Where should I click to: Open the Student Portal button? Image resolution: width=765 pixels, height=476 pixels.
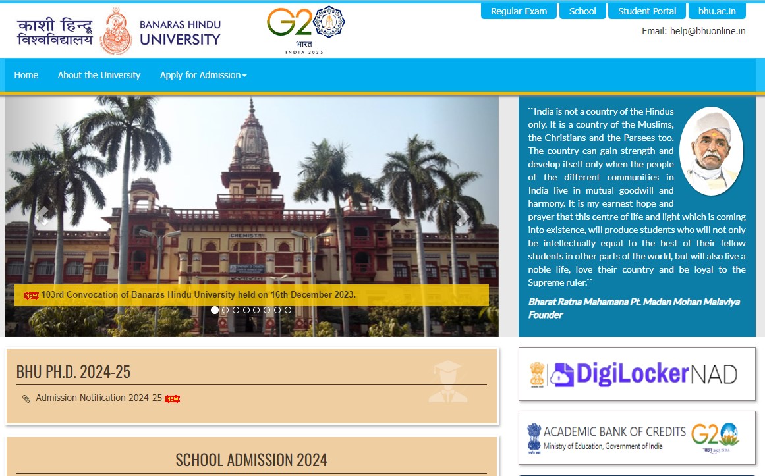[x=647, y=11]
